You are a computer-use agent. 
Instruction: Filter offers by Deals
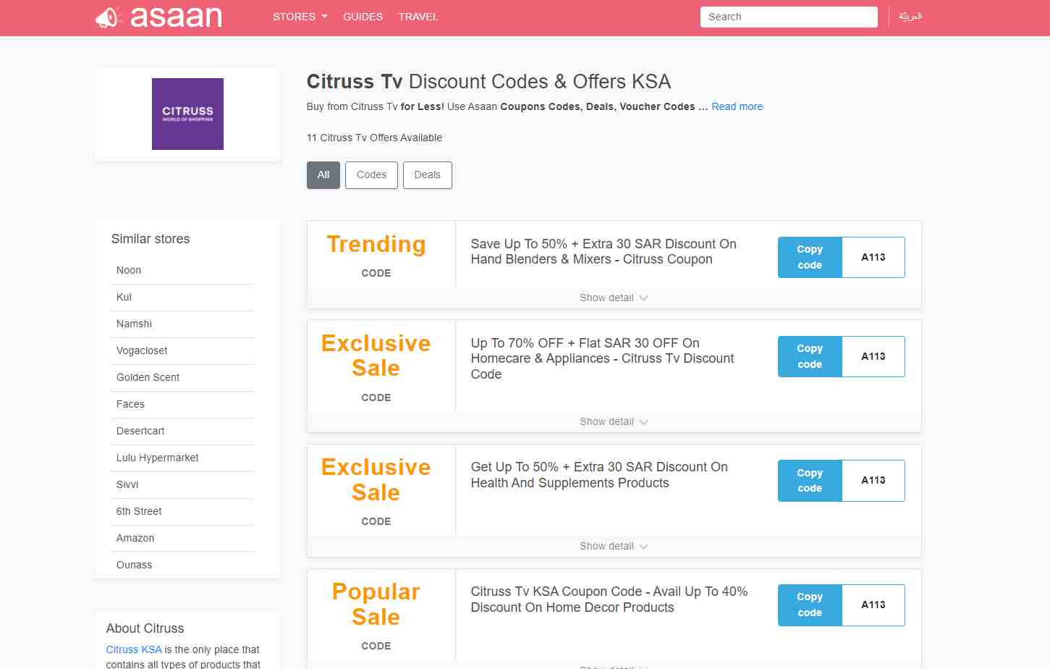[427, 174]
